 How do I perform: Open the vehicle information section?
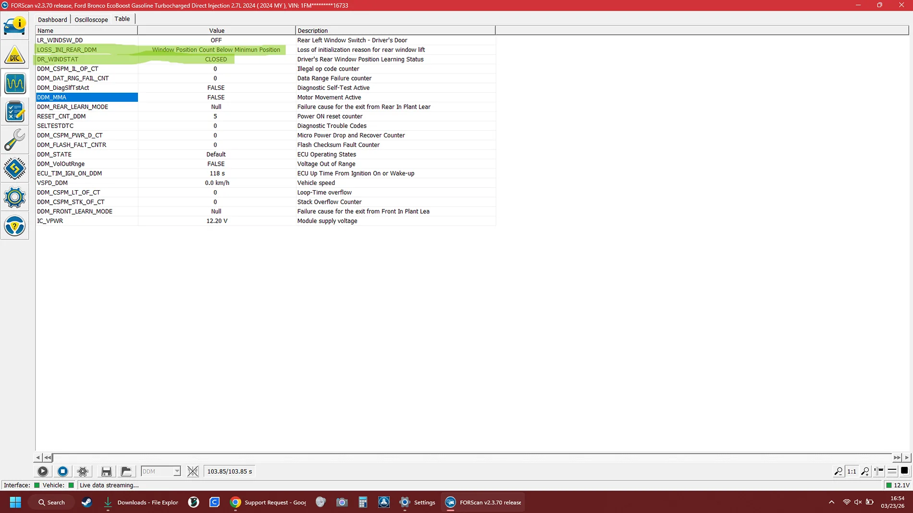(x=15, y=26)
